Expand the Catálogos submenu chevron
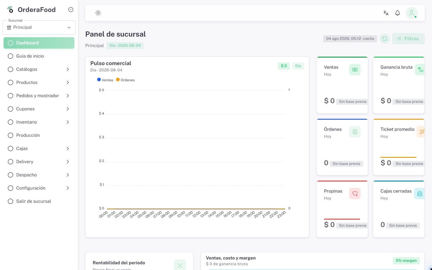This screenshot has width=432, height=270. [68, 69]
